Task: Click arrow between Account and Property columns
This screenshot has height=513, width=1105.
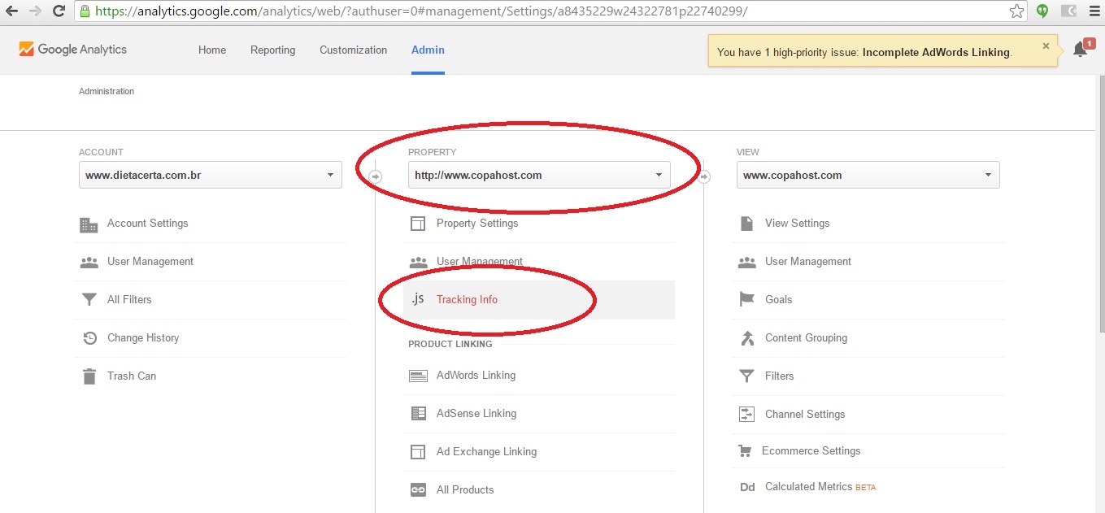Action: pos(376,176)
